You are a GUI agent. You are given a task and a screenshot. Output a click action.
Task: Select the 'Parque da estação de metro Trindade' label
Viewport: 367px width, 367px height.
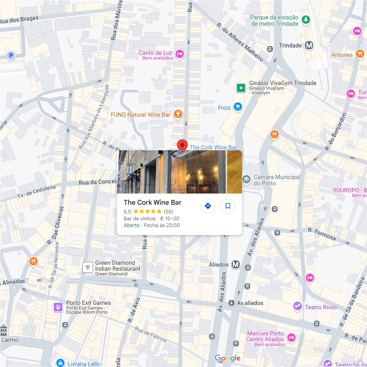tap(275, 21)
